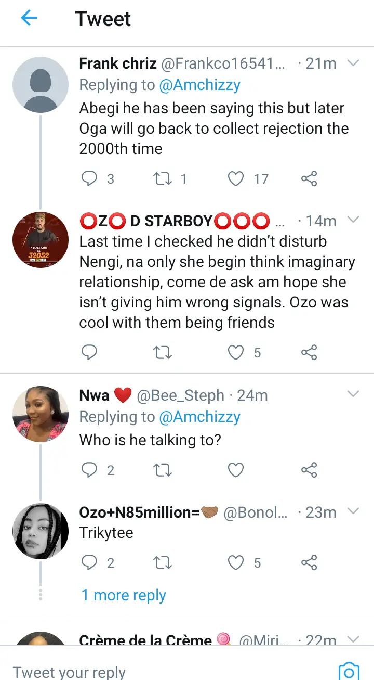Reply to Nwa's "Who is he talking to?" tweet
The image size is (374, 680).
pyautogui.click(x=90, y=470)
